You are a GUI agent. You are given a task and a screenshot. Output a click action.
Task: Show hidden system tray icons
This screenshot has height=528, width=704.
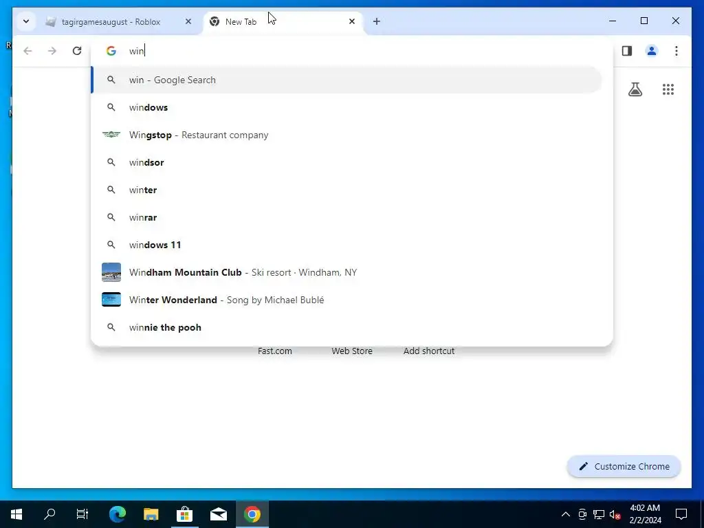tap(566, 514)
